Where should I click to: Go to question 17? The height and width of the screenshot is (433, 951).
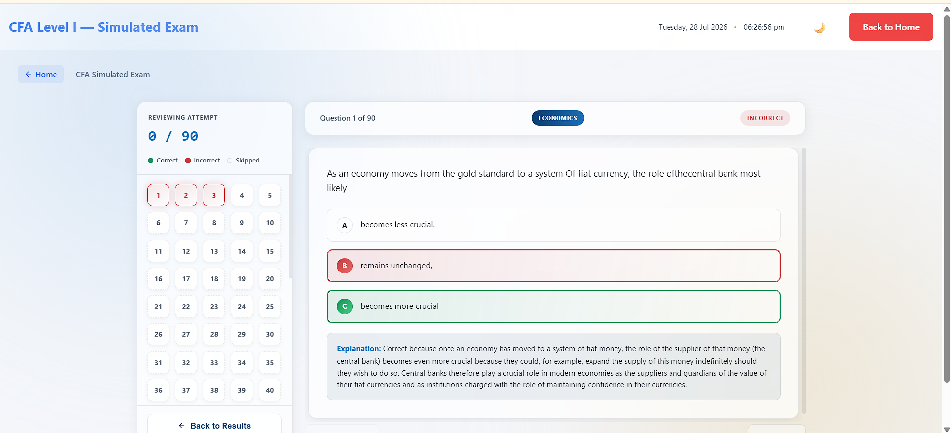186,278
